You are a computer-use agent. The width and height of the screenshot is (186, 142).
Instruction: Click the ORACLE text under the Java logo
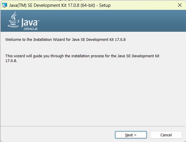click(31, 29)
